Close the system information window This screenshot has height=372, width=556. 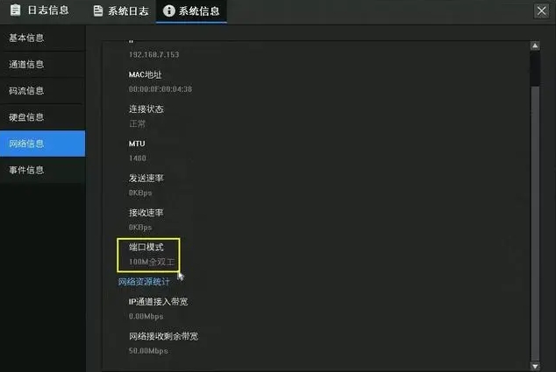(541, 11)
